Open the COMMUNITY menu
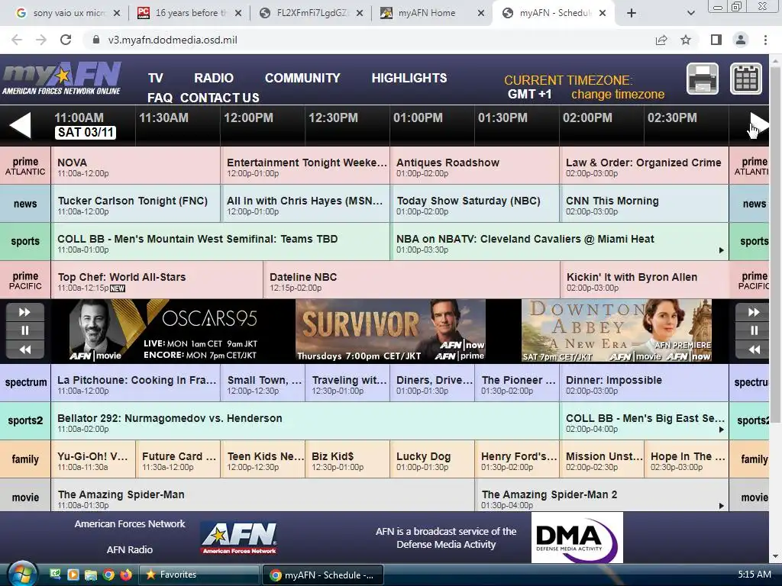782x586 pixels. click(x=302, y=79)
